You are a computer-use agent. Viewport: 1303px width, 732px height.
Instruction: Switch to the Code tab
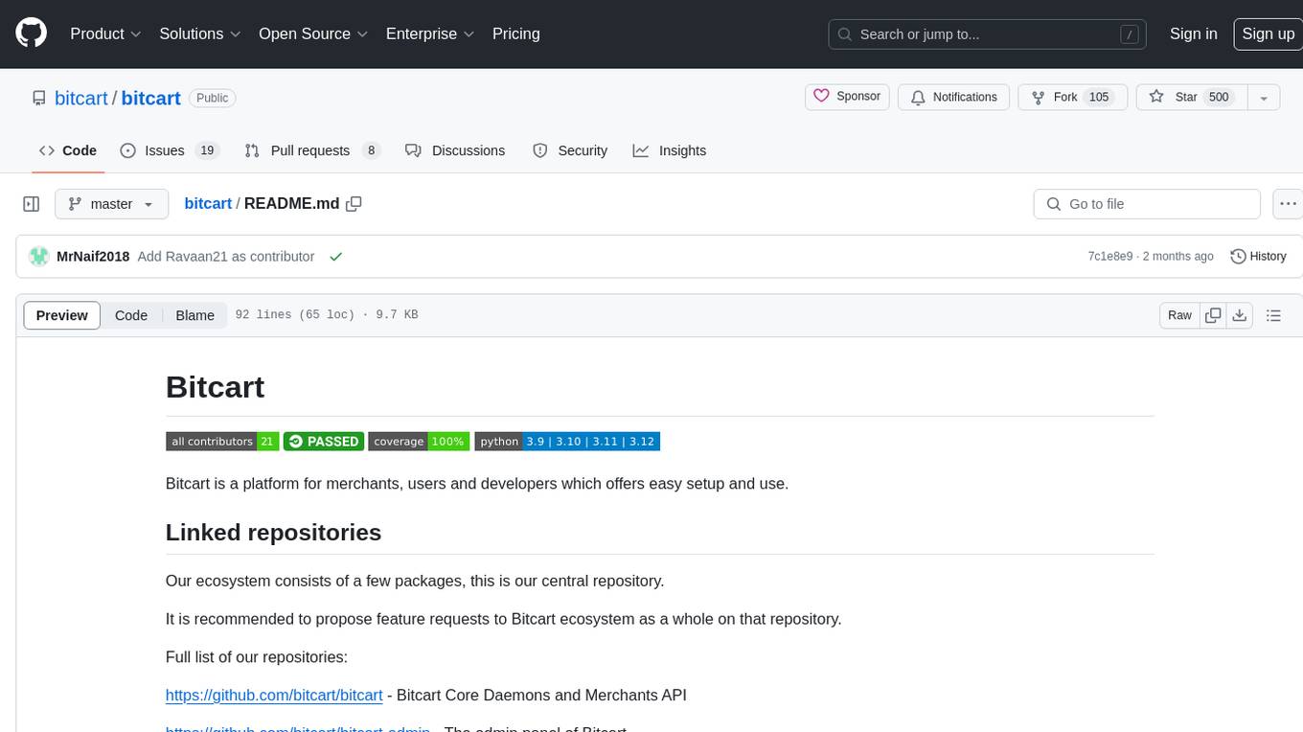click(68, 150)
